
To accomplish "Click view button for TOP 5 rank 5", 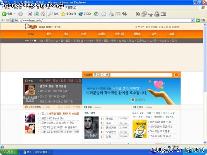I will coord(124,136).
